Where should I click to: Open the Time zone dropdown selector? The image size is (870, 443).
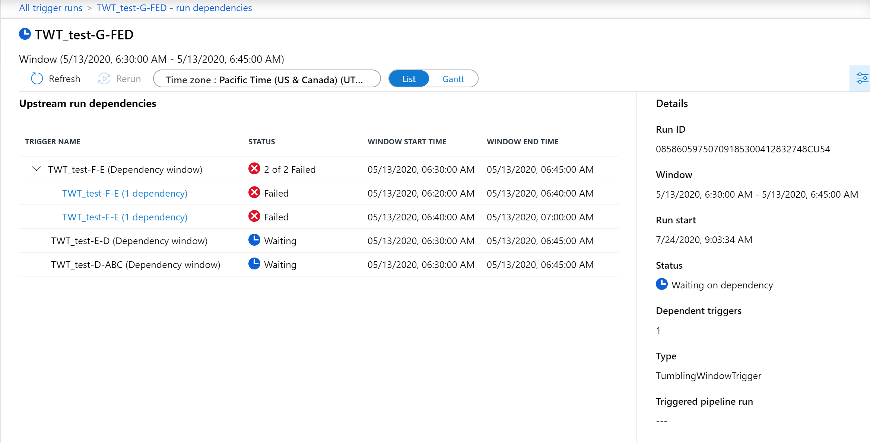coord(267,78)
